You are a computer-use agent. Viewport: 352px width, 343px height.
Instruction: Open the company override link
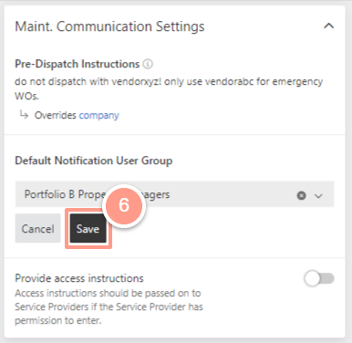click(x=99, y=115)
